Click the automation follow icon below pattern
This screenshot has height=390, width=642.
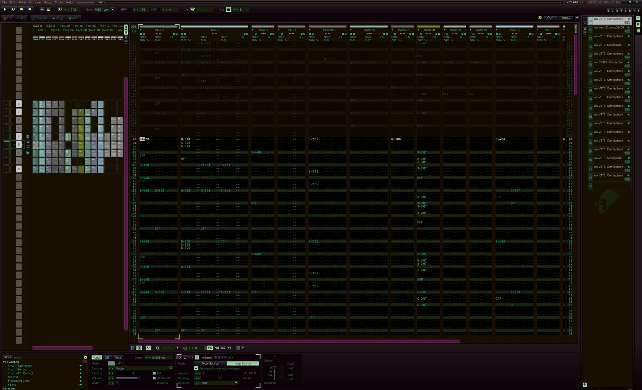pos(148,348)
